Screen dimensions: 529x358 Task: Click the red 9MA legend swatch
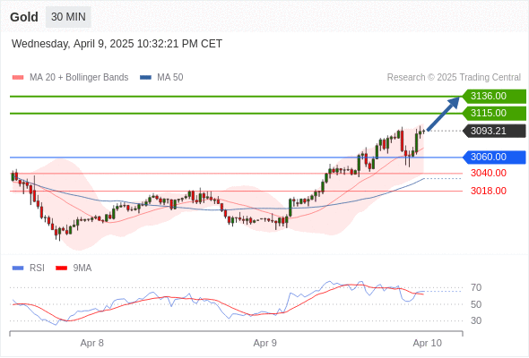(61, 268)
